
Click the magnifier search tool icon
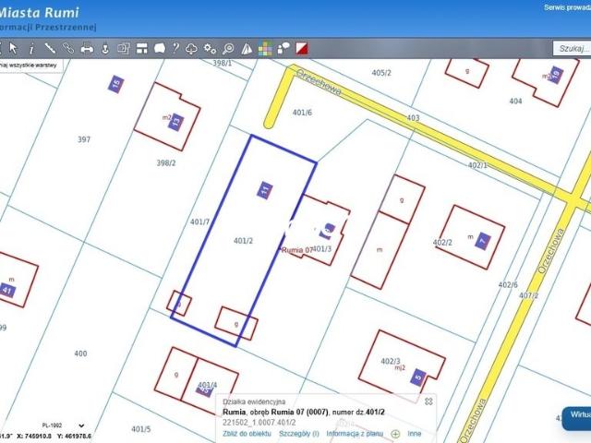[x=228, y=49]
